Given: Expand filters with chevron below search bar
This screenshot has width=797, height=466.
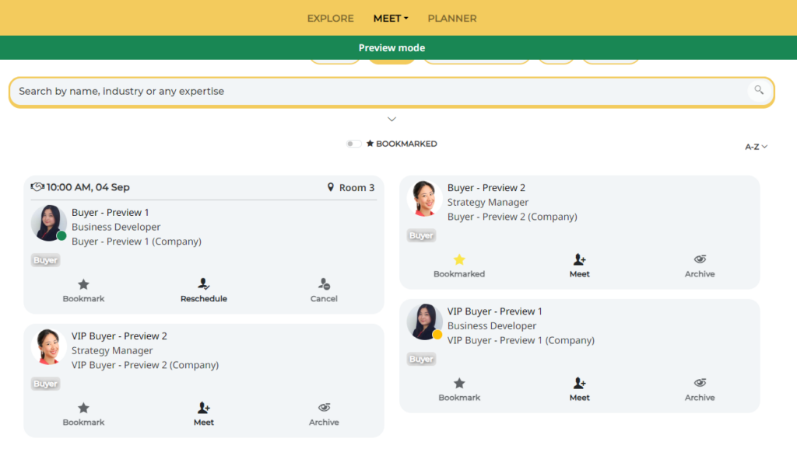Looking at the screenshot, I should click(391, 120).
